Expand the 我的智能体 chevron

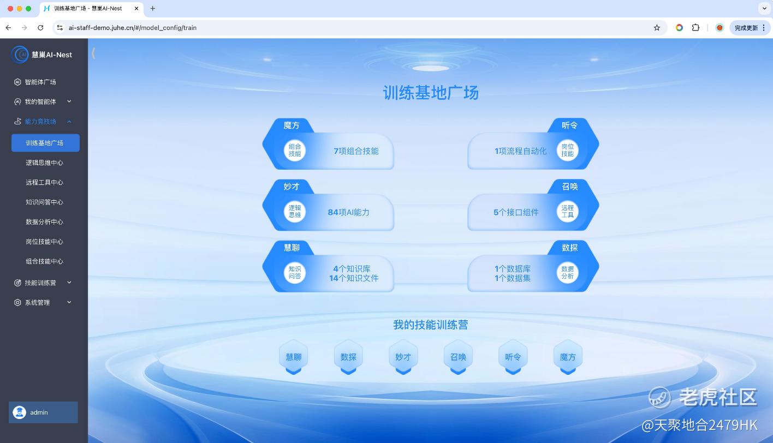point(69,101)
